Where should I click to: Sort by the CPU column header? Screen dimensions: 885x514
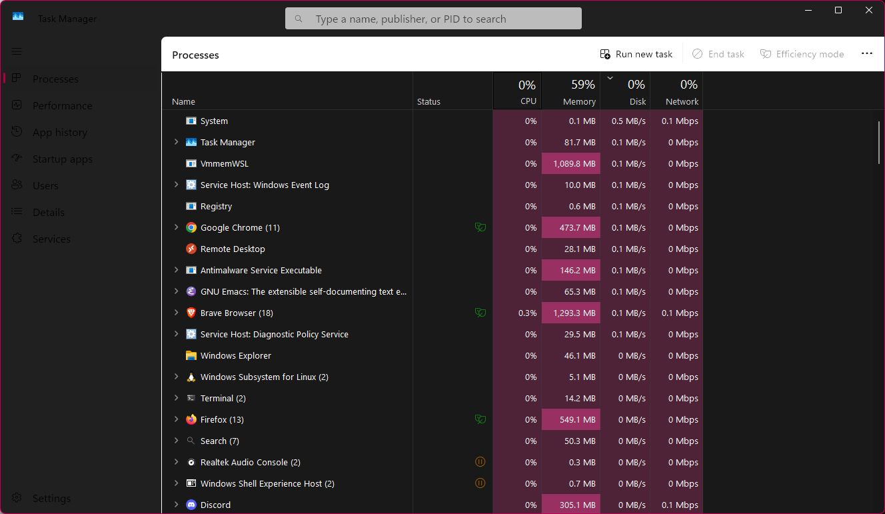tap(517, 91)
